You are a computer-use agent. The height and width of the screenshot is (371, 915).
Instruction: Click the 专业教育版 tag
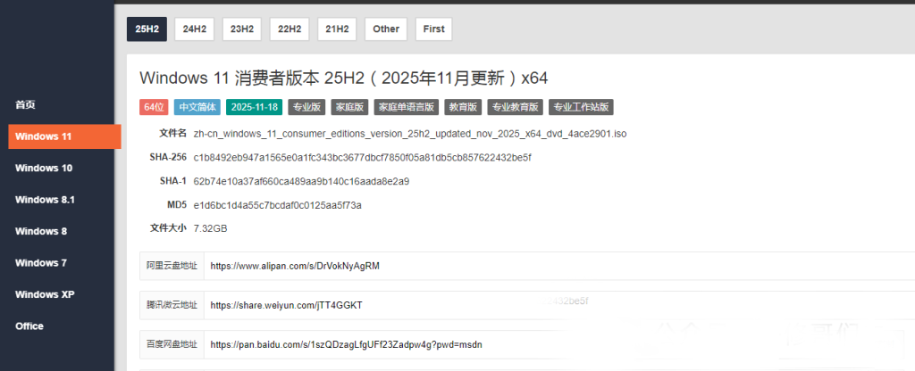click(516, 107)
